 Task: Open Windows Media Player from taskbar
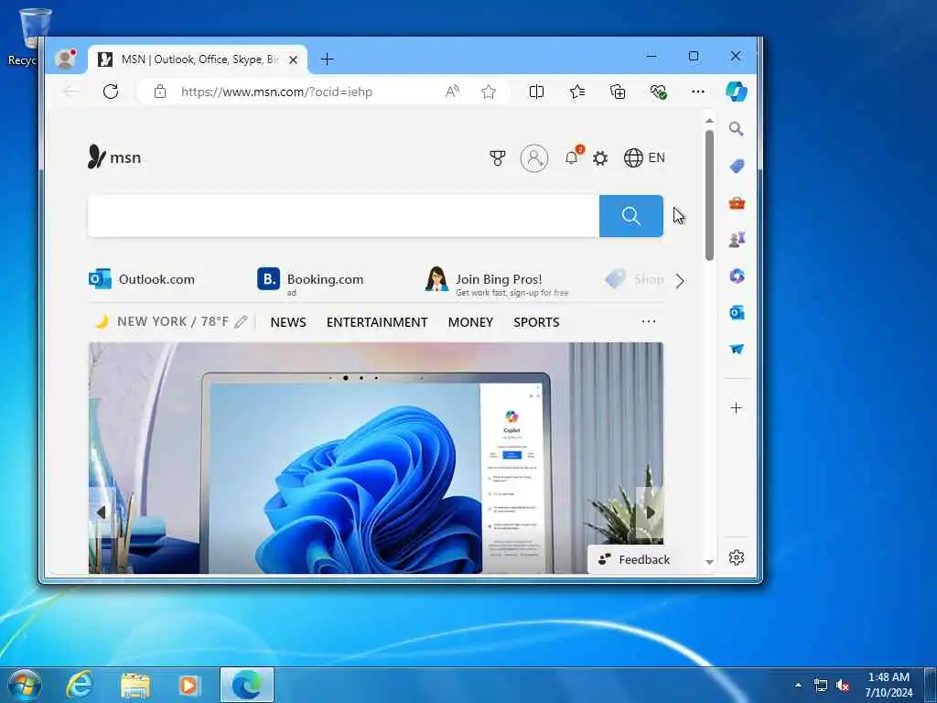click(190, 685)
